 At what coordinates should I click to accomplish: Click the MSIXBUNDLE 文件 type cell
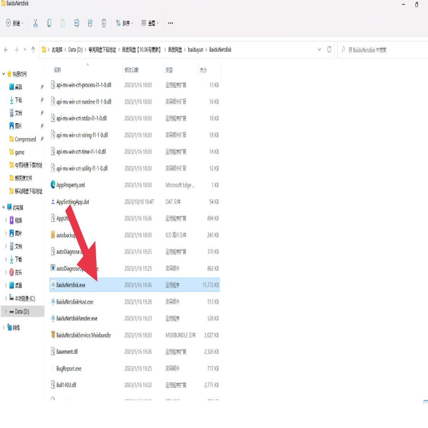pyautogui.click(x=180, y=335)
